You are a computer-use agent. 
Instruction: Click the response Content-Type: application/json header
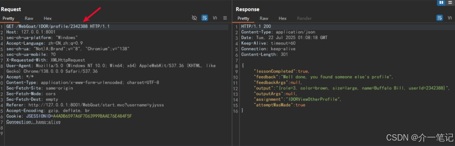tap(278, 32)
